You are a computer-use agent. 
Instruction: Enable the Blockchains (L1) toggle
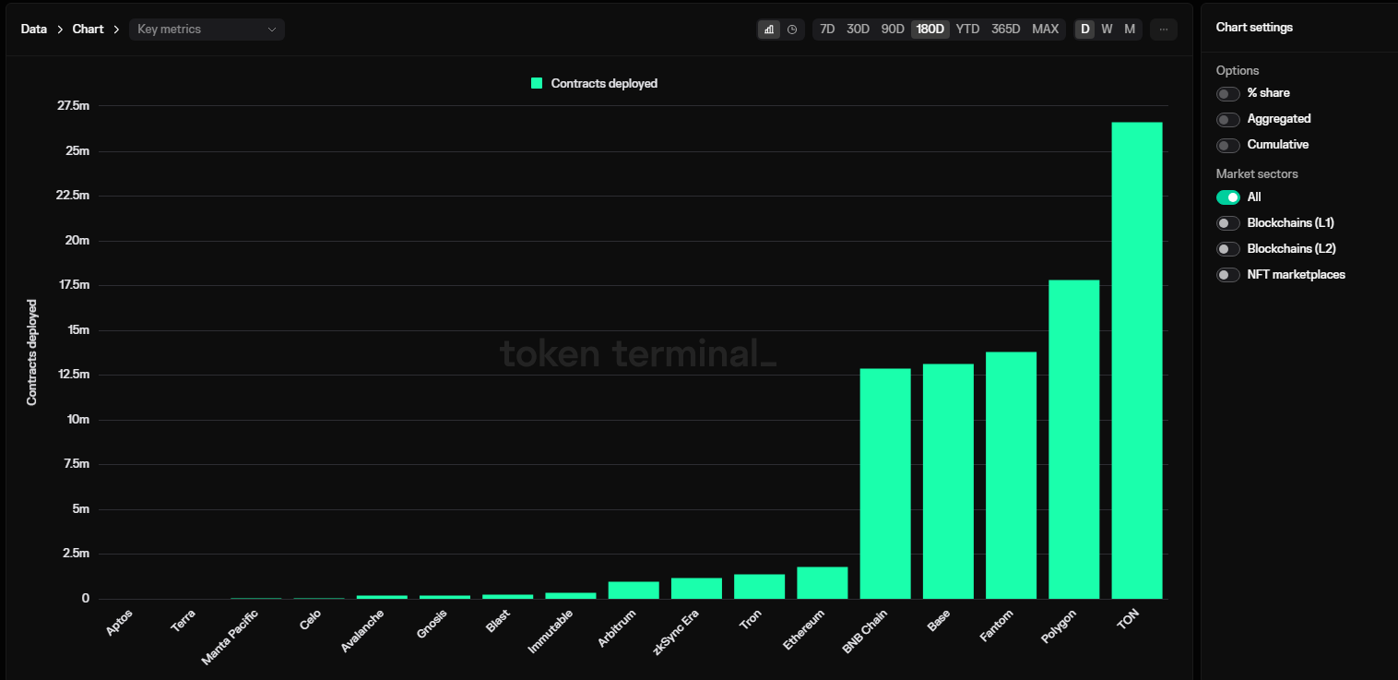pyautogui.click(x=1228, y=223)
